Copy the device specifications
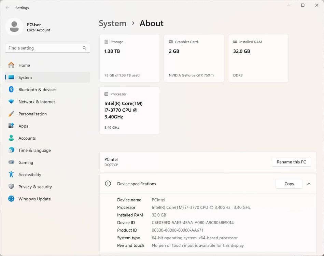The image size is (324, 256). 289,184
